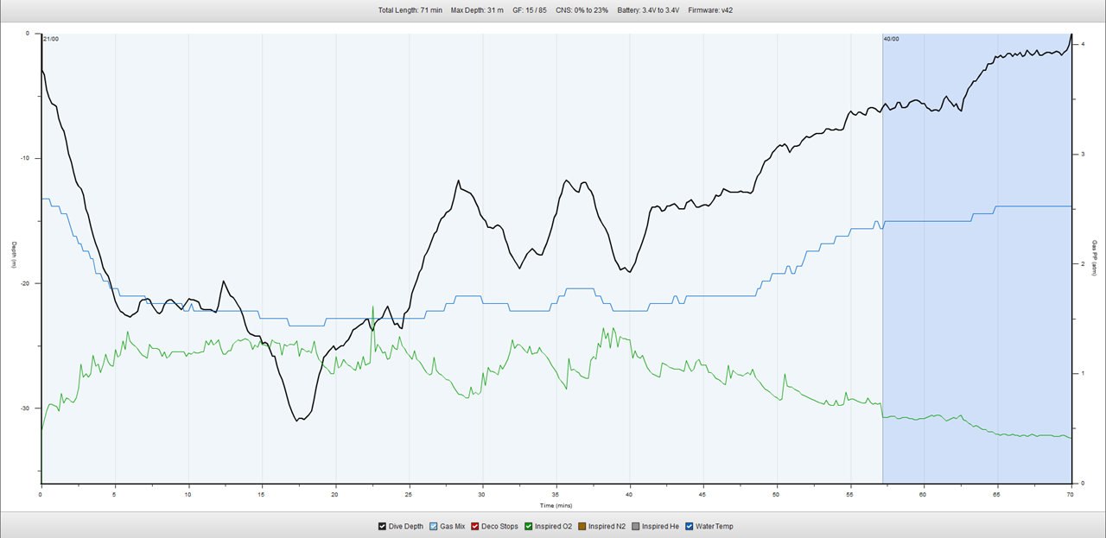Click the 21/00 gas label on chart
The width and height of the screenshot is (1106, 538).
click(51, 39)
